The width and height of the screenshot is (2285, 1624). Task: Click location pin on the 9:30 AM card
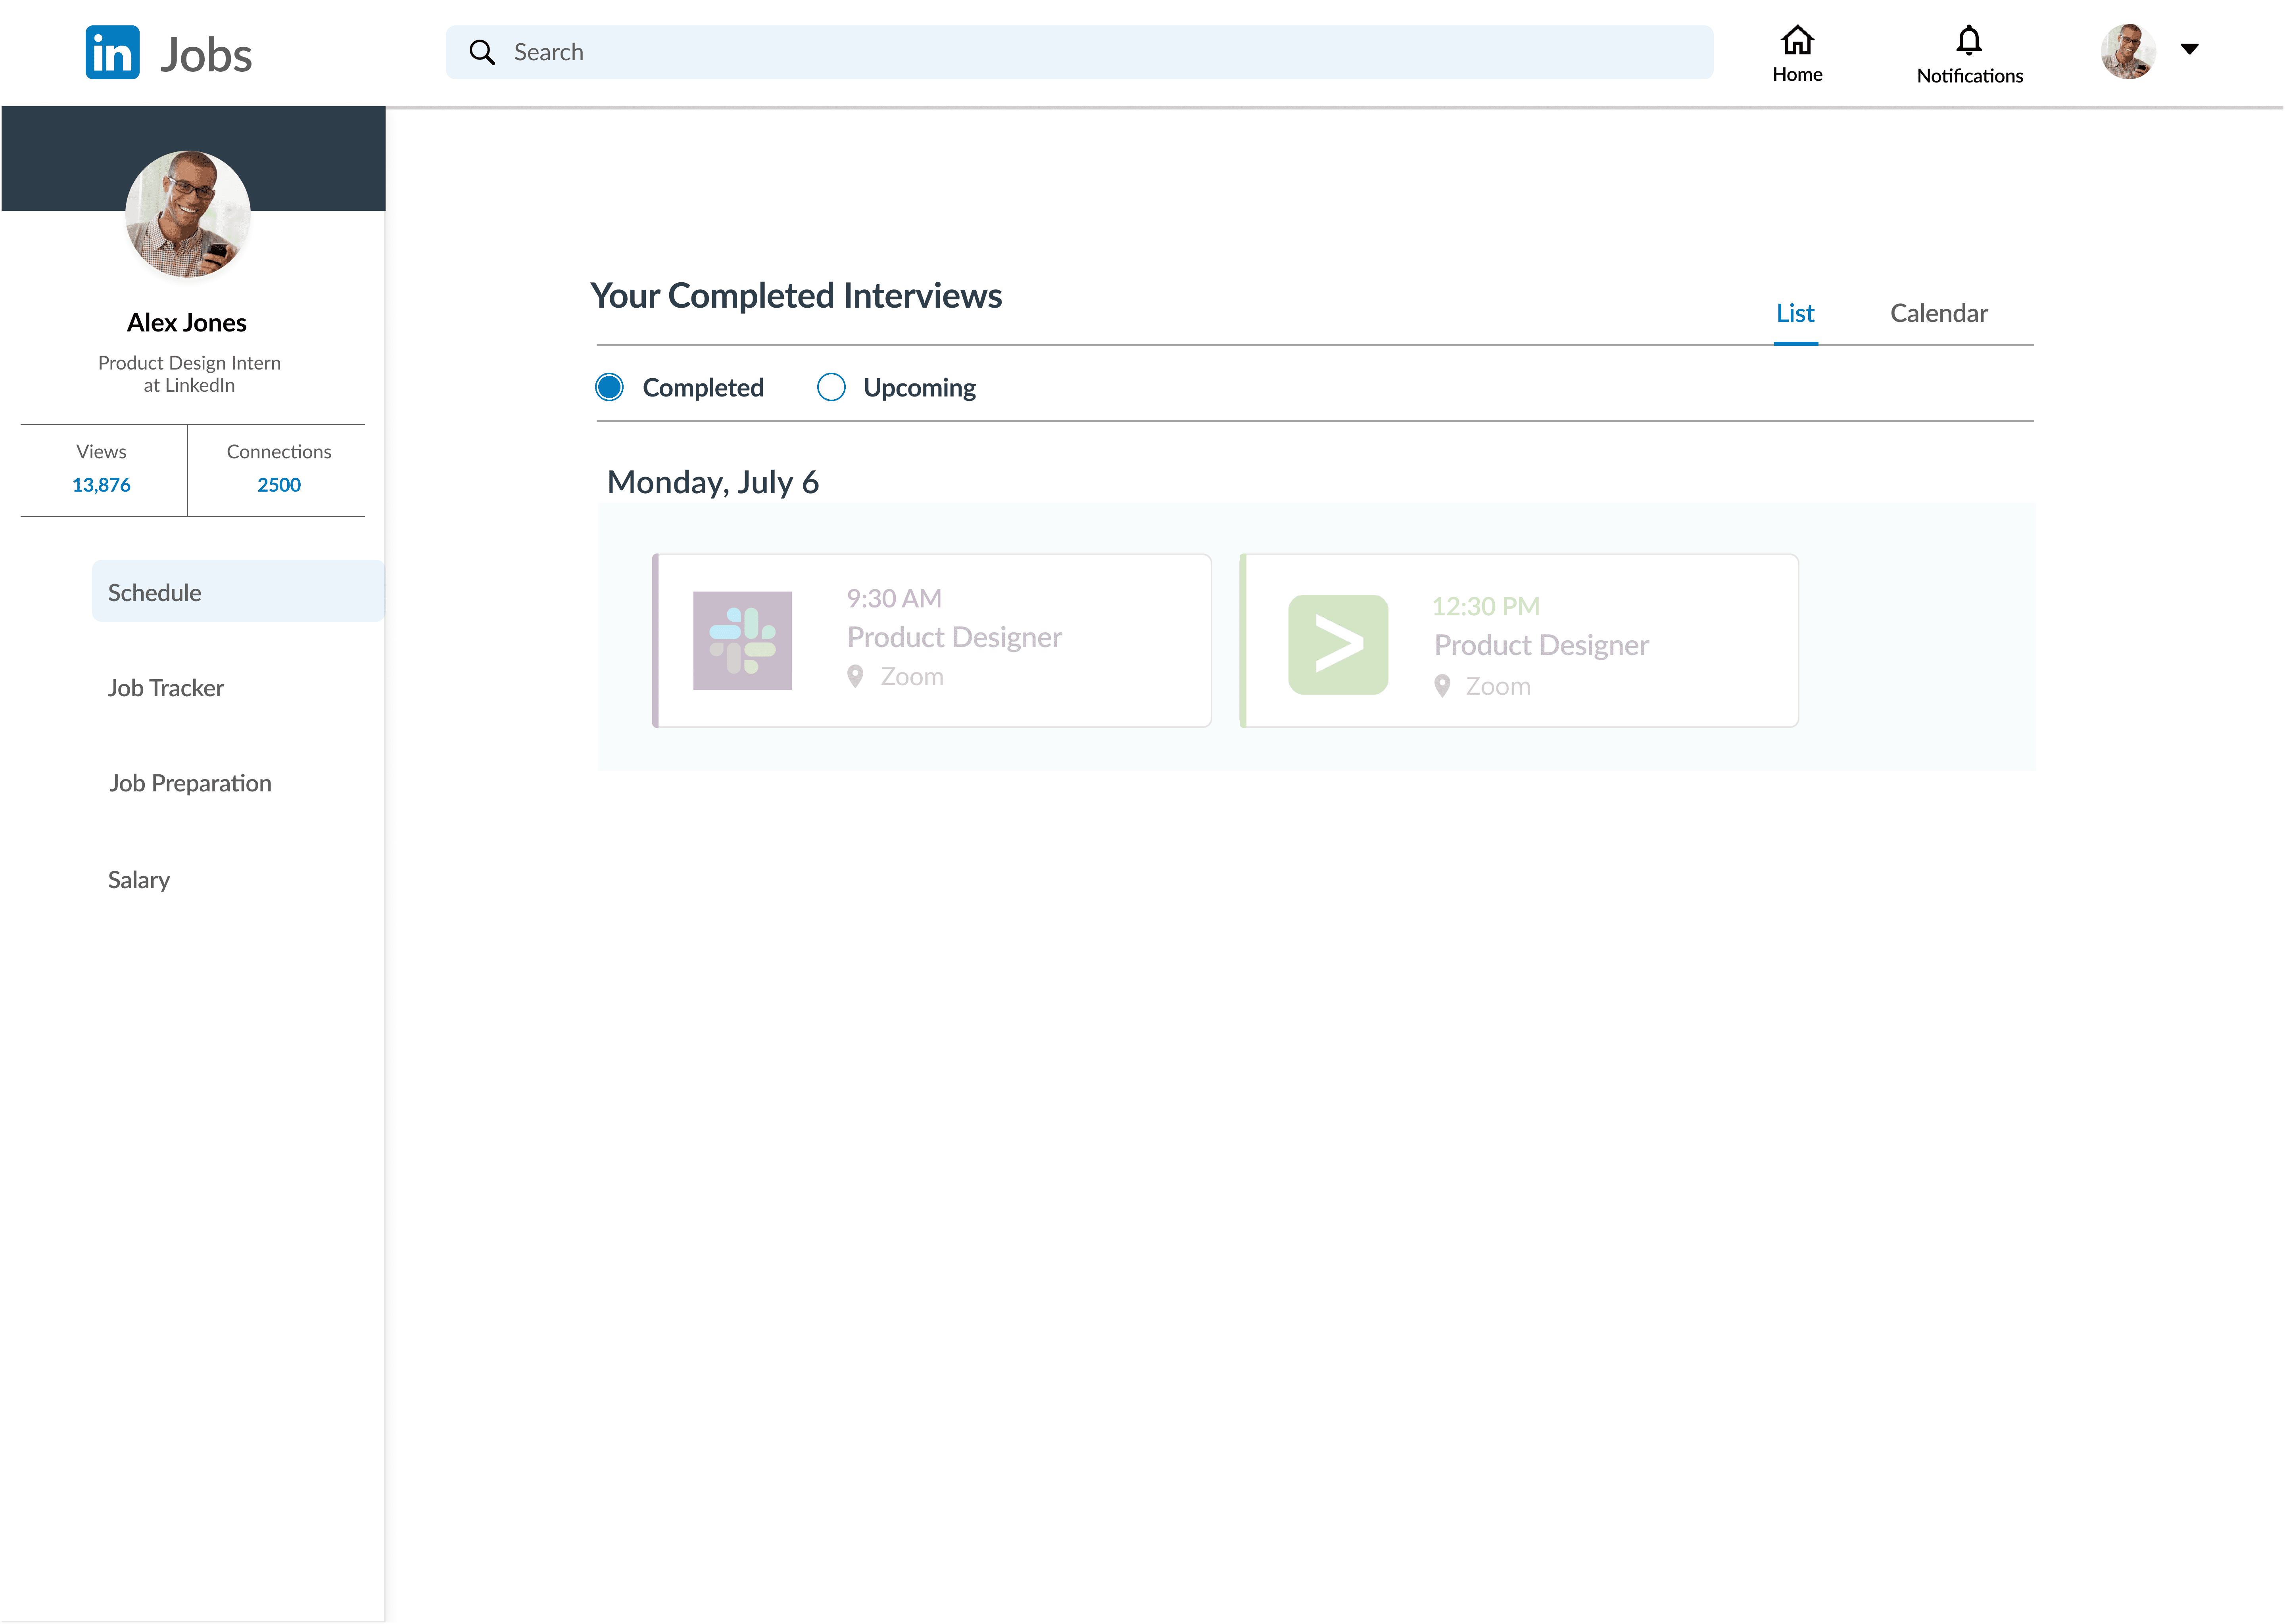pyautogui.click(x=855, y=677)
